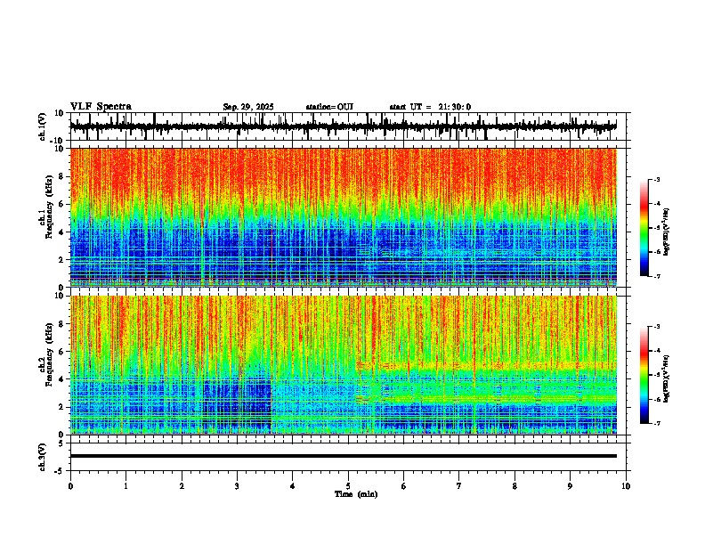Click the "6" kHz tick on ch.2 spectrogram axis

61,351
